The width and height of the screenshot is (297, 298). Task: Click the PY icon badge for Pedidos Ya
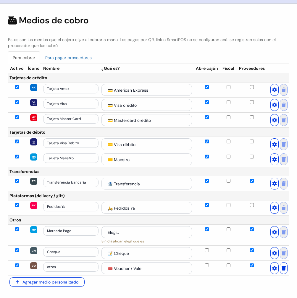click(34, 205)
